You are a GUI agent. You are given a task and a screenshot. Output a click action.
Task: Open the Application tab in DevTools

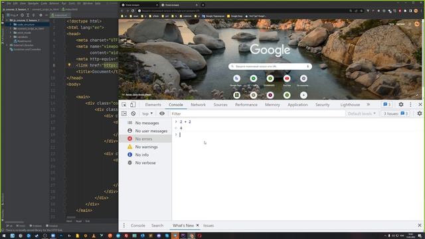pos(297,105)
